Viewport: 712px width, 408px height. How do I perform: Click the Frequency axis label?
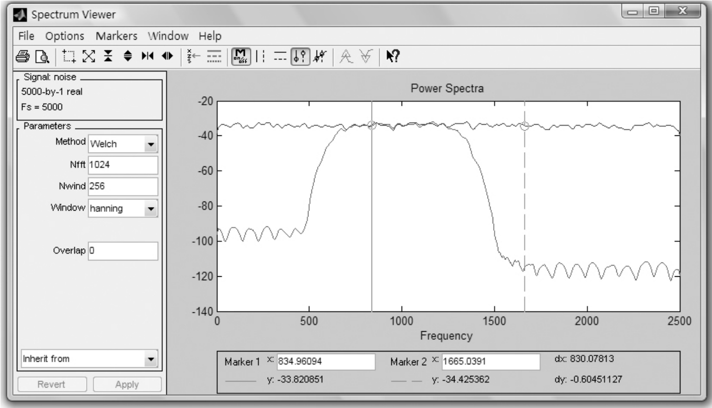pyautogui.click(x=446, y=336)
